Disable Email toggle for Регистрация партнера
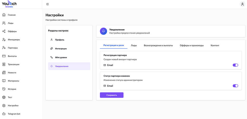 pyautogui.click(x=235, y=65)
